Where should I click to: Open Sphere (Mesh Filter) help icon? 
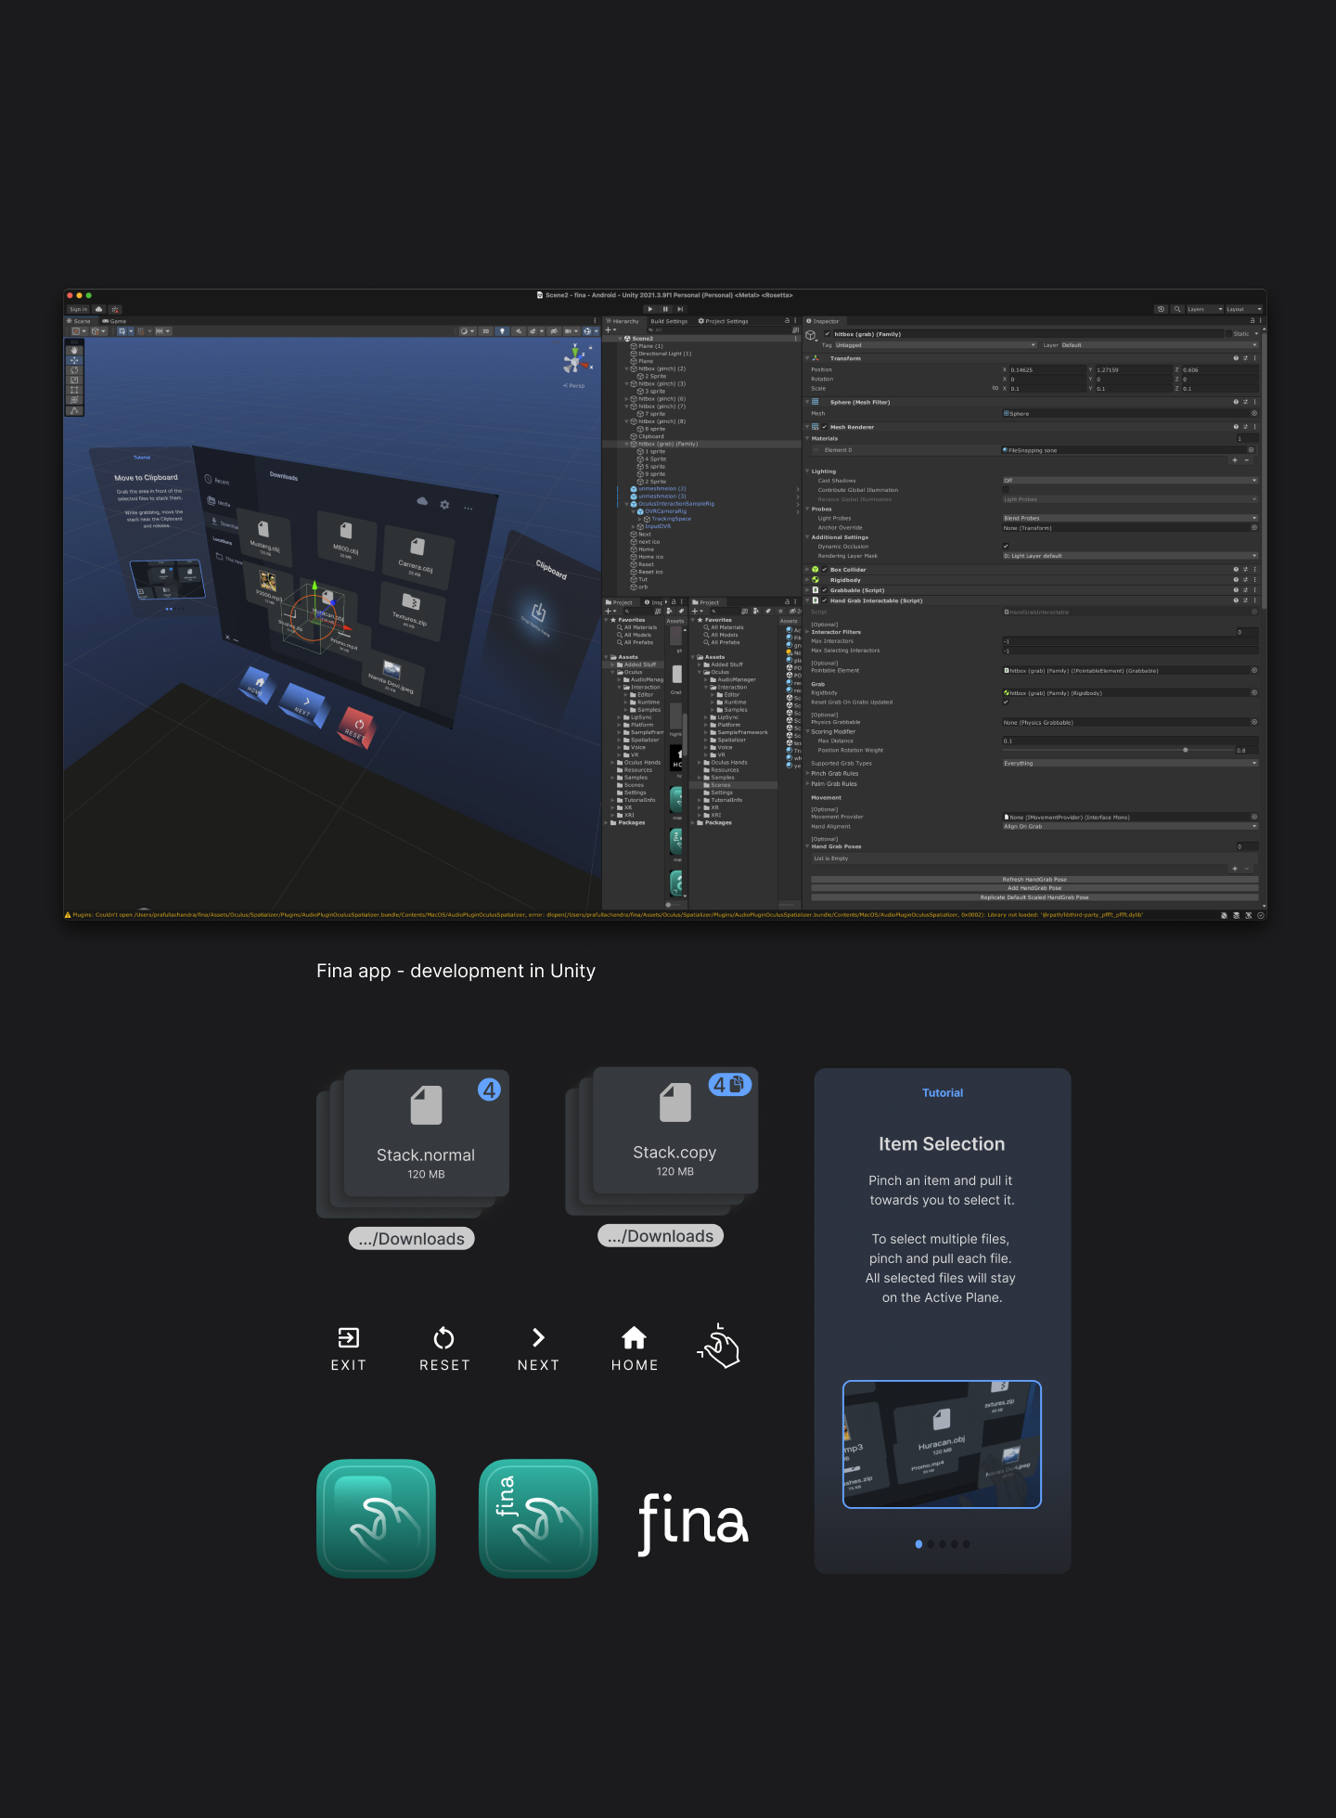coord(1235,402)
